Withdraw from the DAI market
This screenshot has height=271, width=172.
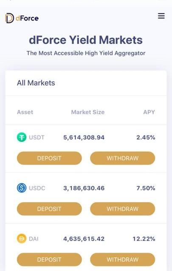coord(123,260)
